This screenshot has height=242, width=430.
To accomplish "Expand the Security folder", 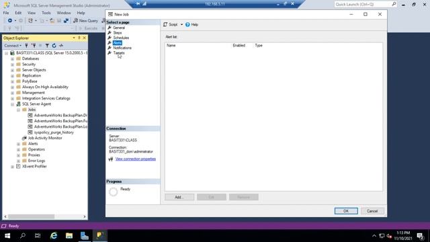I will click(x=12, y=65).
